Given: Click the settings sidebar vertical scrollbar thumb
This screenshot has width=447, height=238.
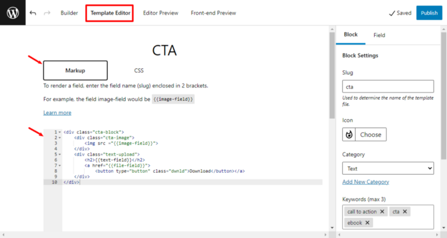Looking at the screenshot, I should tap(444, 95).
